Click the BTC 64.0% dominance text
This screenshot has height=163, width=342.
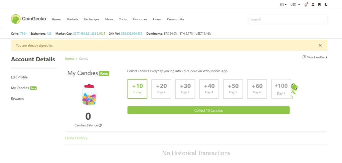pyautogui.click(x=171, y=34)
